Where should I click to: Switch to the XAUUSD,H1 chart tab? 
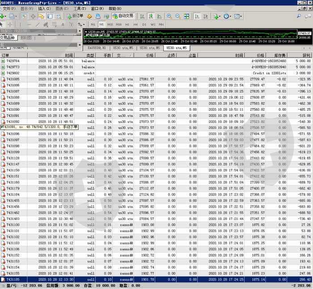click(97, 47)
